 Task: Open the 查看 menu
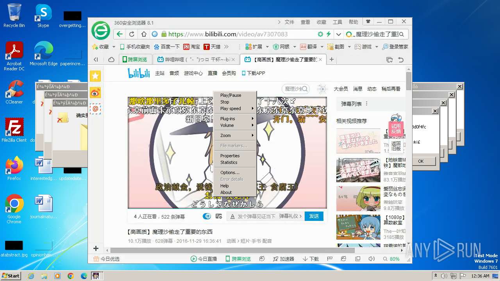[x=305, y=22]
